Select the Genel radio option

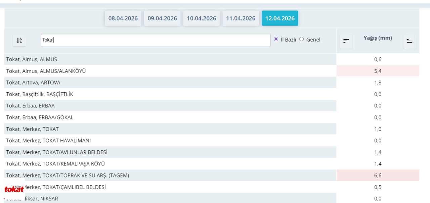[301, 39]
